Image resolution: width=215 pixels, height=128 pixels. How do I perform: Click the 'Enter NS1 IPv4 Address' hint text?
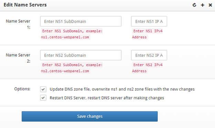[x=147, y=34]
